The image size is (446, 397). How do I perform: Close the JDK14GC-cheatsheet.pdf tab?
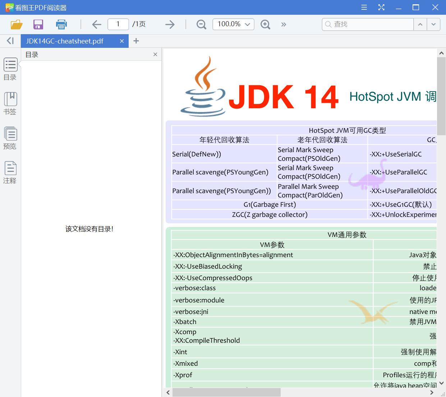[x=122, y=41]
